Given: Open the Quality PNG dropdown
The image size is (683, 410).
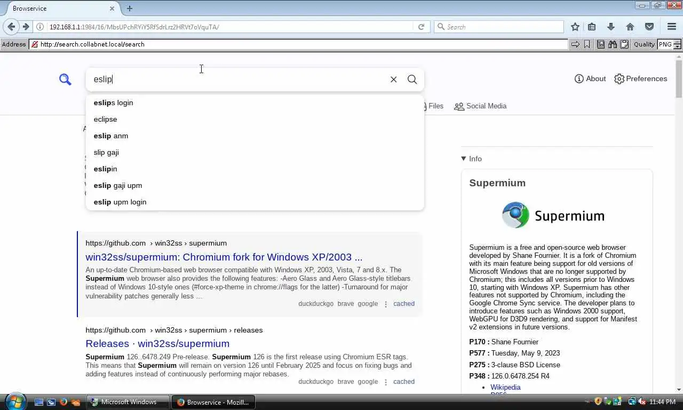Looking at the screenshot, I should [670, 44].
